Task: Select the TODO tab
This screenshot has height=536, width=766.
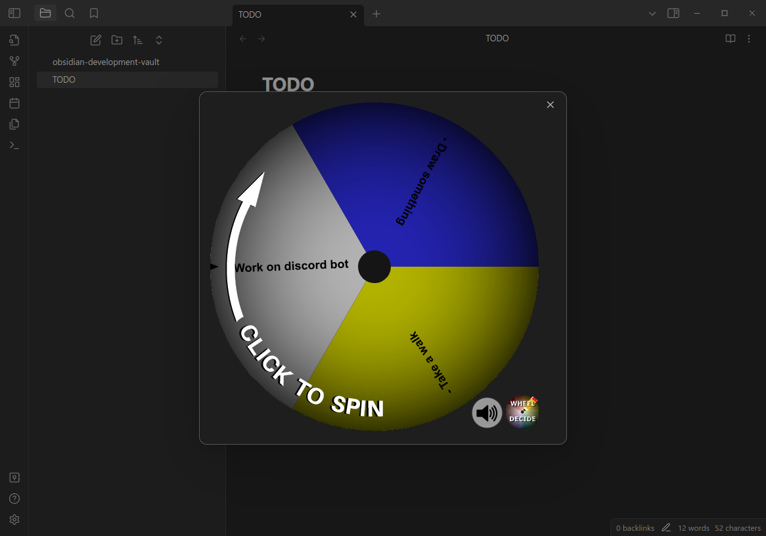Action: [289, 14]
